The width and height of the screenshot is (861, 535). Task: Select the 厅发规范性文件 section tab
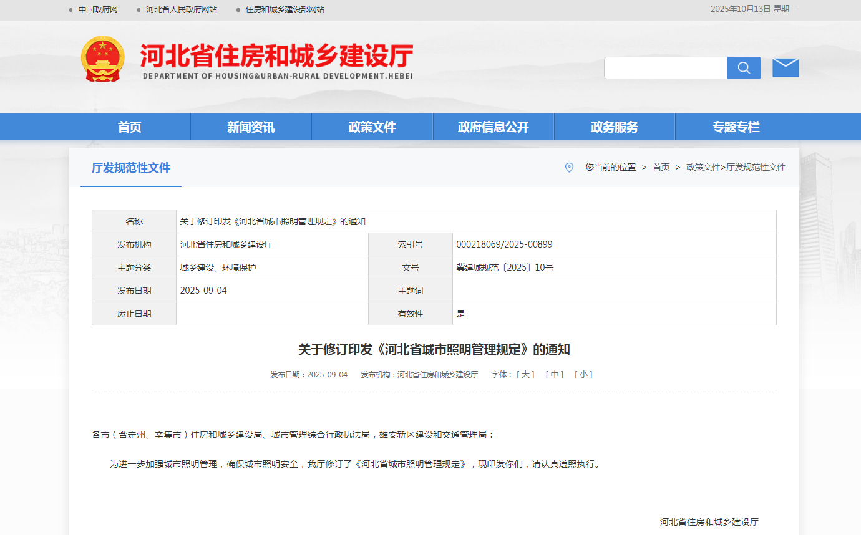pos(131,168)
